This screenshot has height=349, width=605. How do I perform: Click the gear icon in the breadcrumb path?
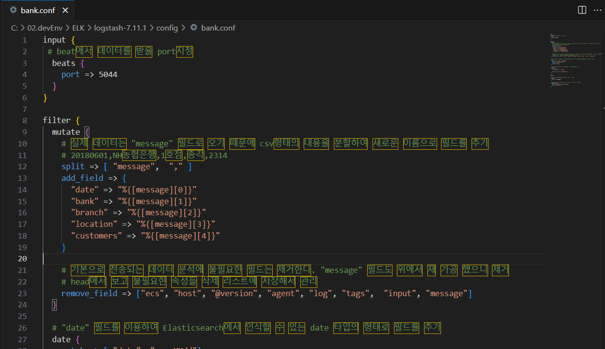[194, 28]
